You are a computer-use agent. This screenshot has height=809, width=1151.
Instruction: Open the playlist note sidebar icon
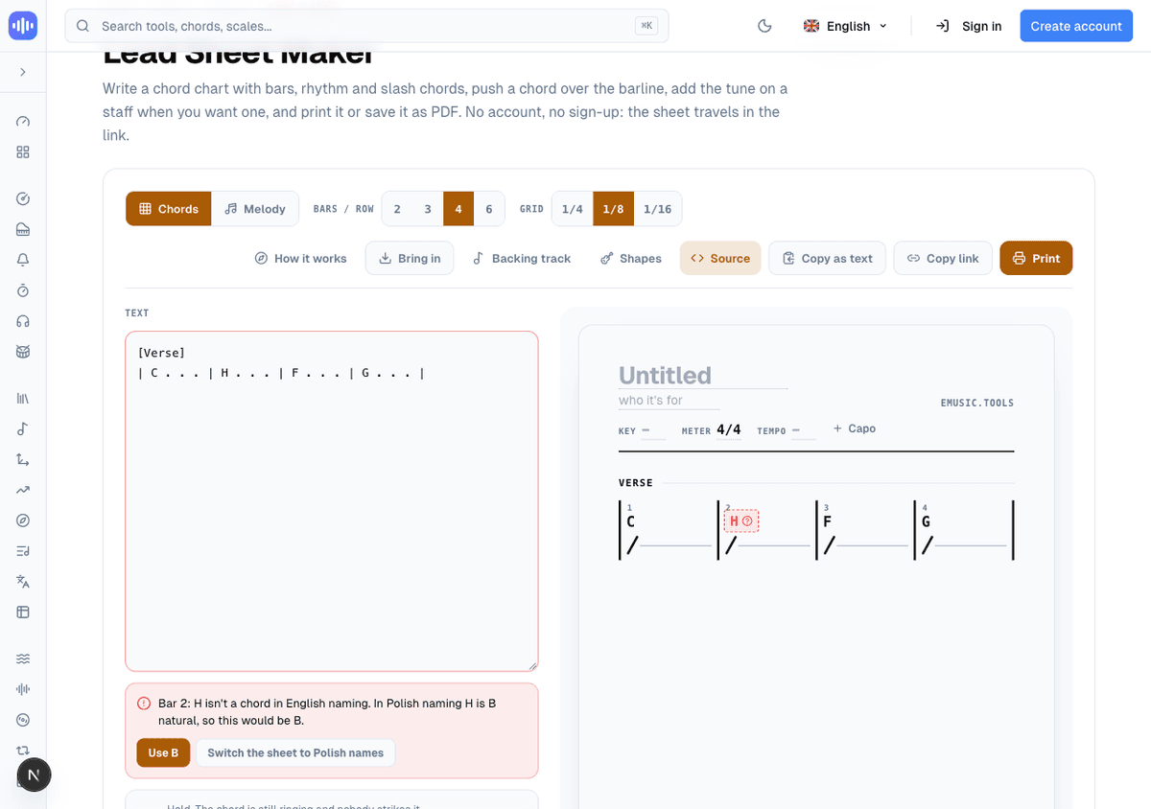(23, 551)
